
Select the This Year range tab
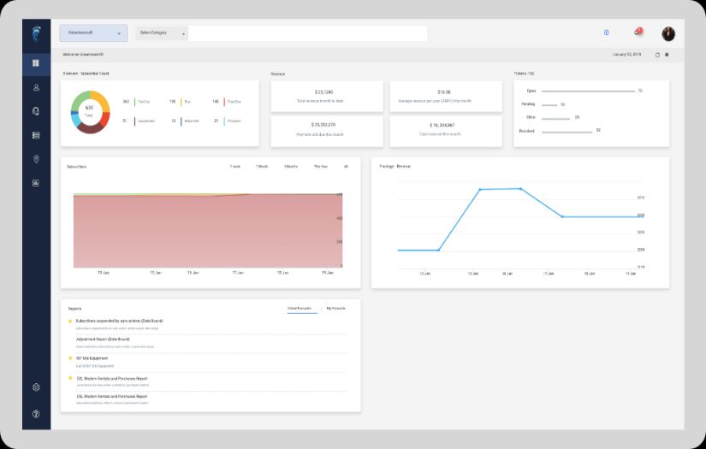(321, 167)
